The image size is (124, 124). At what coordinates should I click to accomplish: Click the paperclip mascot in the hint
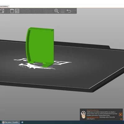point(83,115)
